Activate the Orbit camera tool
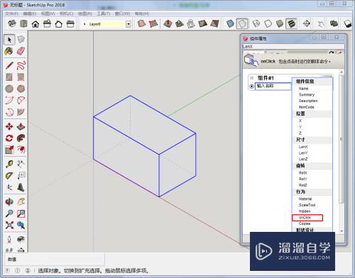The image size is (355, 278). point(9,201)
